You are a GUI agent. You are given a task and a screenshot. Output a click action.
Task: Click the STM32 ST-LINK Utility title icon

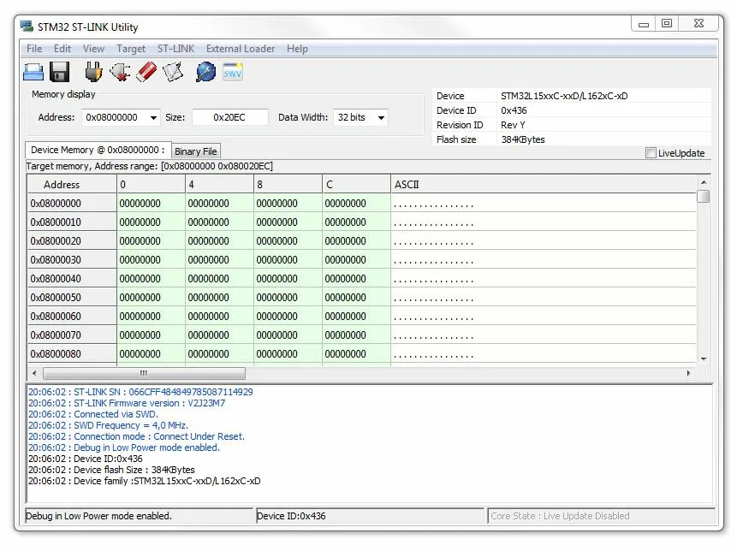[27, 27]
